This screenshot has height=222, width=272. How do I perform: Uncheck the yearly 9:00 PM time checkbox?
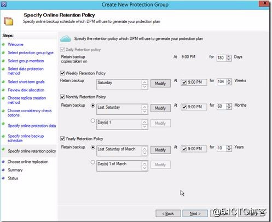[x=184, y=149]
